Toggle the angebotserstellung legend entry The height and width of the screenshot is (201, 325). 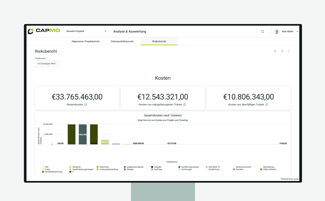pyautogui.click(x=134, y=167)
